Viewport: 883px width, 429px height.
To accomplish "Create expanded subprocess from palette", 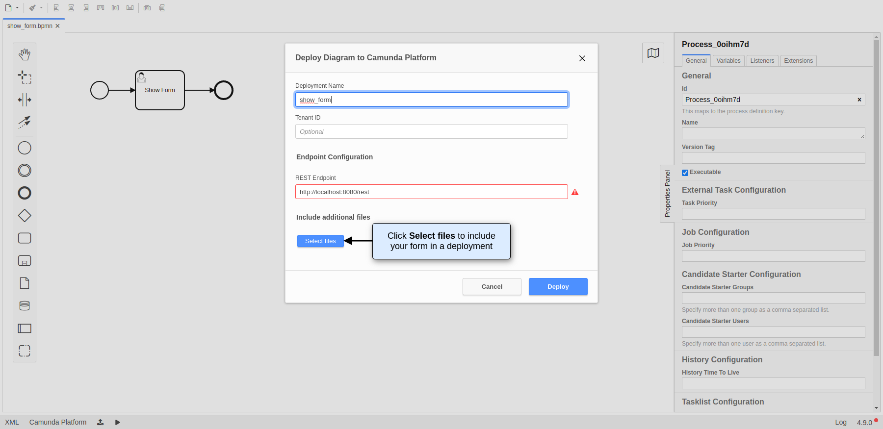I will click(25, 260).
